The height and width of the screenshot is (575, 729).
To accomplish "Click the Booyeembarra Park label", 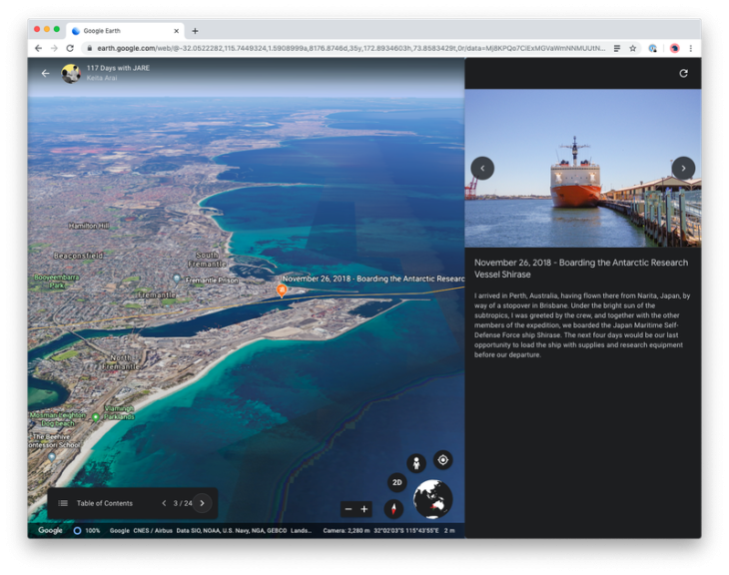I will pos(57,282).
